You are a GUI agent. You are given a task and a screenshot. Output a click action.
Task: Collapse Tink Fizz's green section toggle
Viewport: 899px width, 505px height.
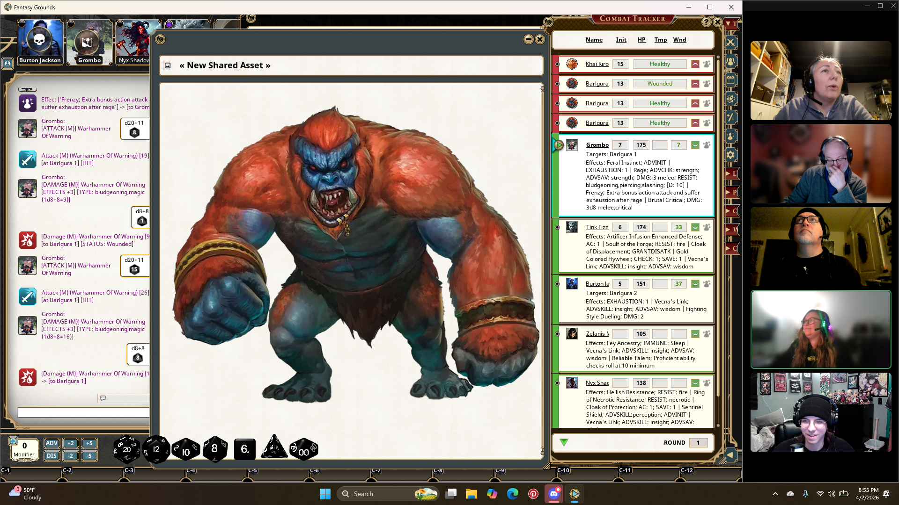695,227
